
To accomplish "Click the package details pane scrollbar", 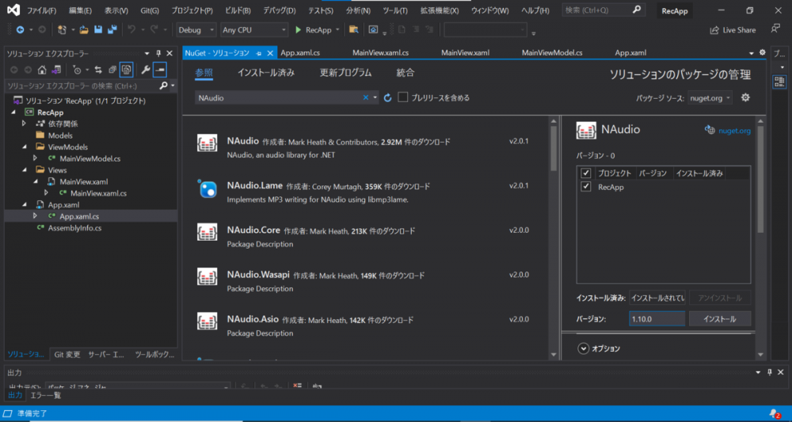I will point(760,179).
